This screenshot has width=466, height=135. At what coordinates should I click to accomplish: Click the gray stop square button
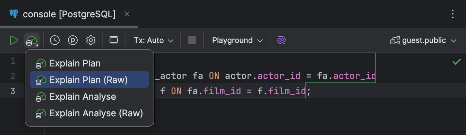pyautogui.click(x=192, y=40)
